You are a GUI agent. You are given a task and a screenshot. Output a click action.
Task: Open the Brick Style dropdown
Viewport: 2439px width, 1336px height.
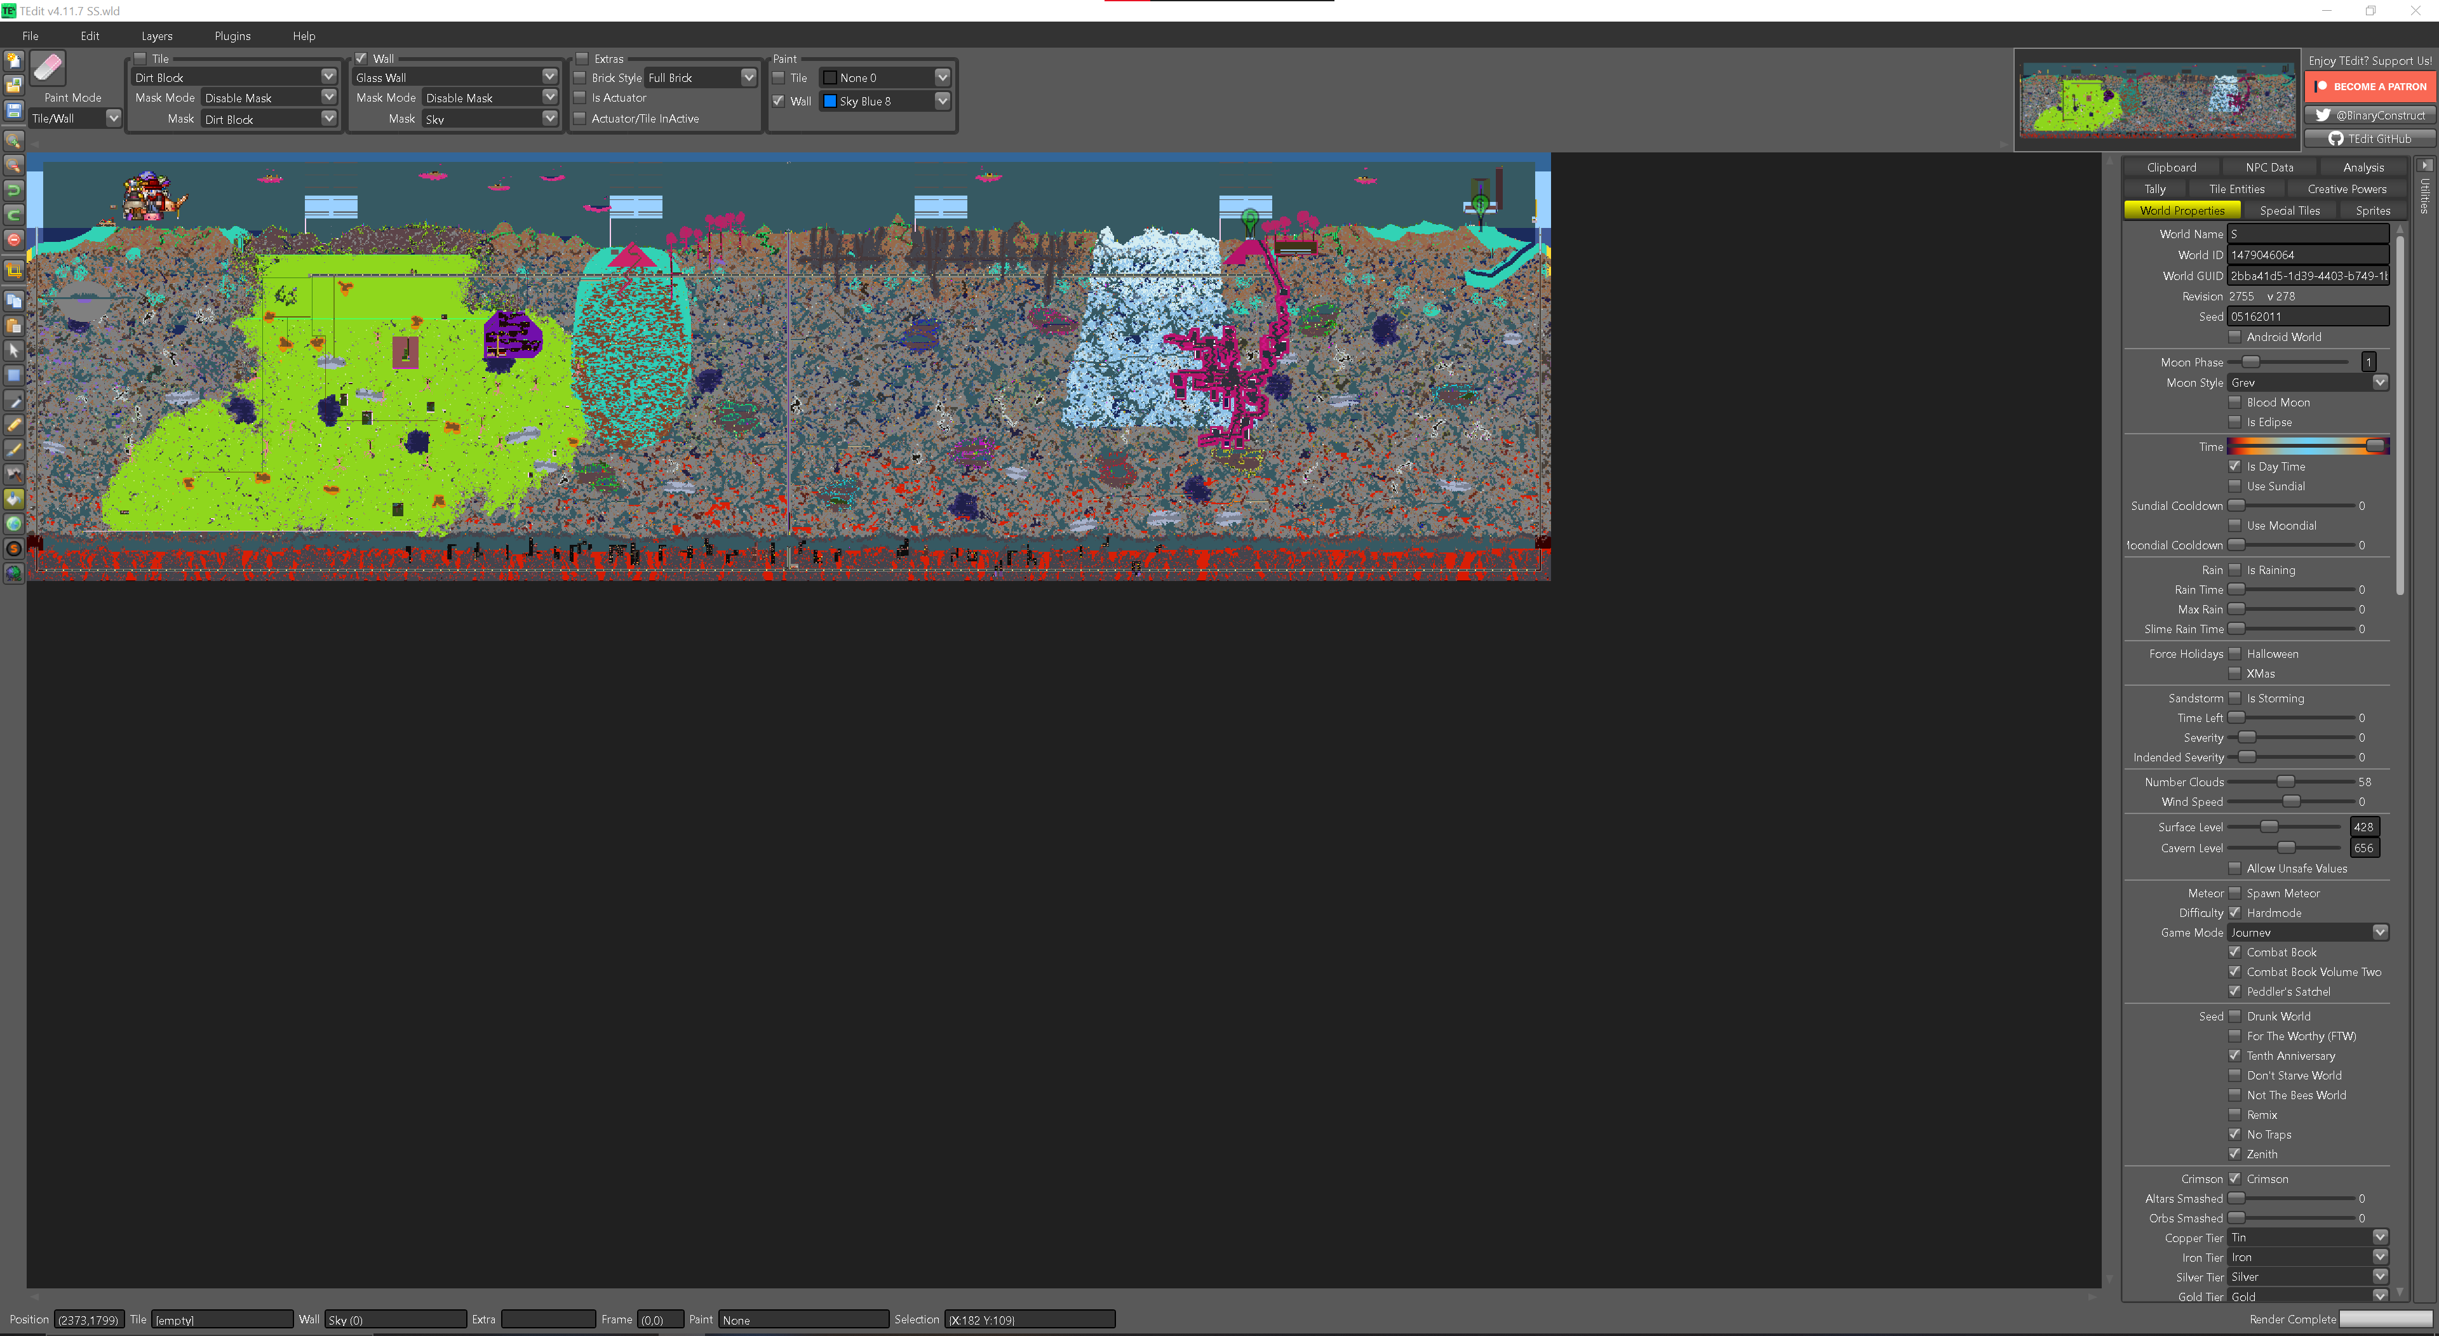pos(748,77)
